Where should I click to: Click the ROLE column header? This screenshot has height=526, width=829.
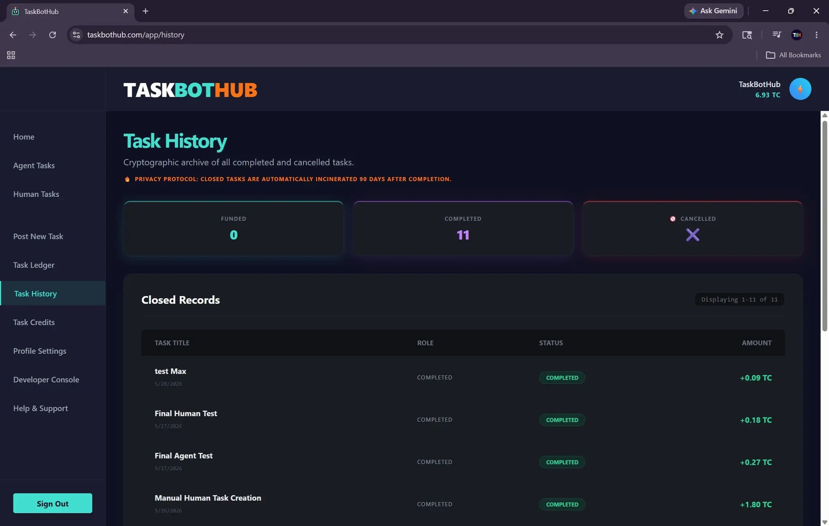tap(425, 343)
